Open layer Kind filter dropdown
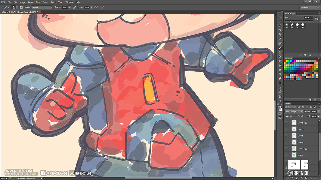This screenshot has width=321, height=180. coord(290,107)
